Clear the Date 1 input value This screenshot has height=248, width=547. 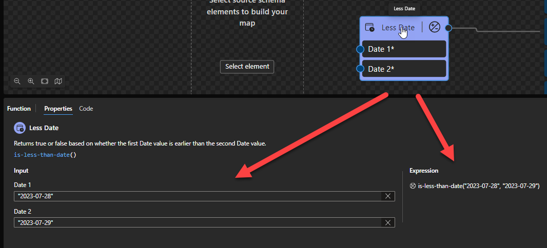(388, 196)
